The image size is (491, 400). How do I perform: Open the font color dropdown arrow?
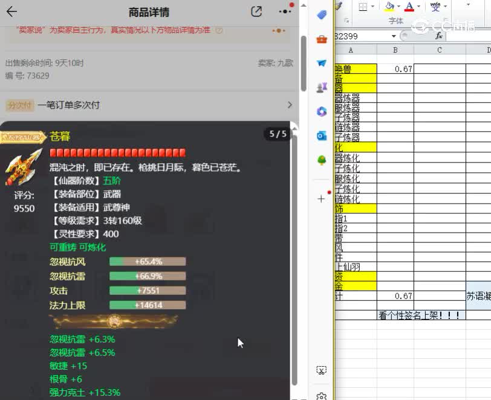[418, 7]
